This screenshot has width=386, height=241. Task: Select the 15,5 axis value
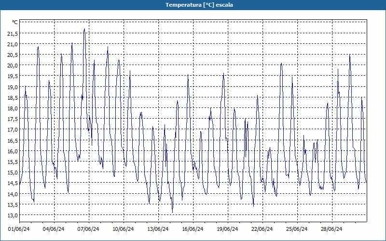click(13, 161)
